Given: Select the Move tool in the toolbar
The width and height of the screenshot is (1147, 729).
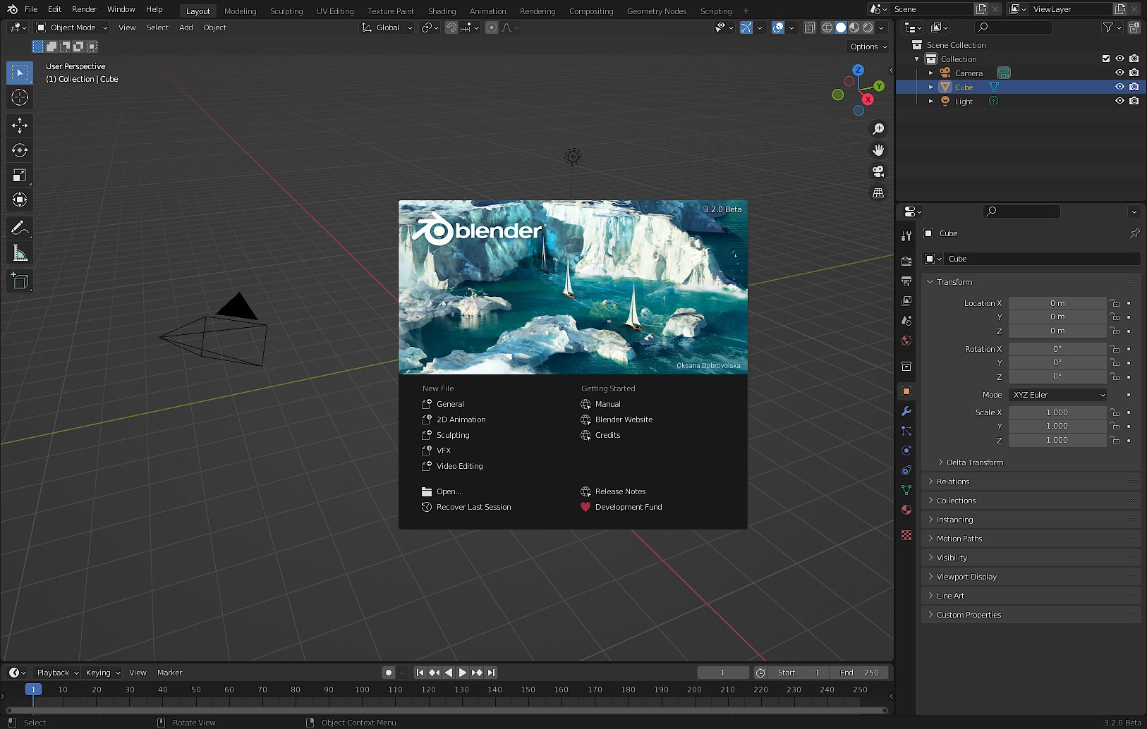Looking at the screenshot, I should tap(20, 125).
